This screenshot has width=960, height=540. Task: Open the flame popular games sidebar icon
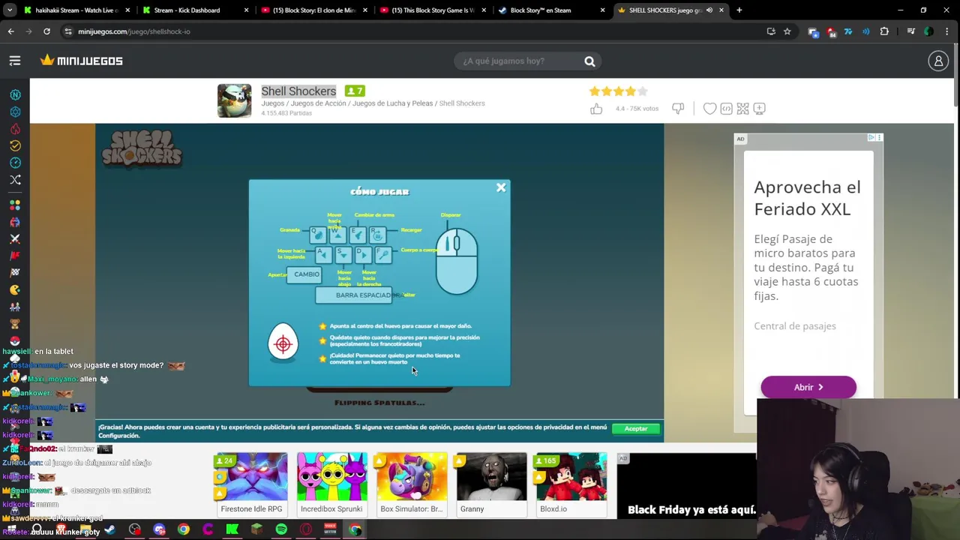pos(15,128)
